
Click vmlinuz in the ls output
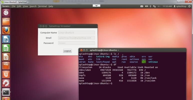(153, 62)
